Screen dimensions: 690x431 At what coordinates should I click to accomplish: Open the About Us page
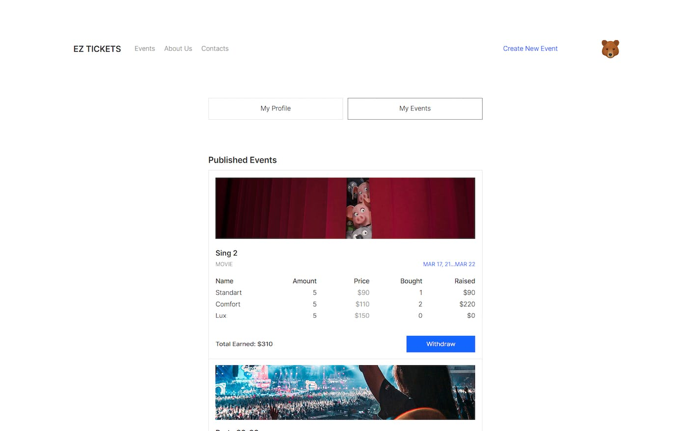coord(178,49)
